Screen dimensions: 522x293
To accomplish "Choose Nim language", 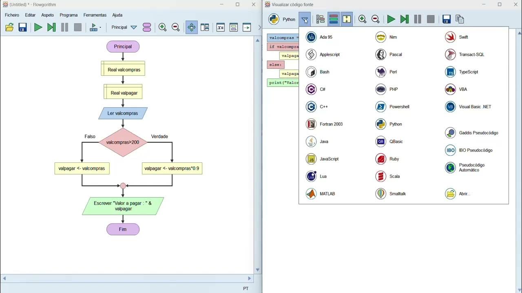I will (x=386, y=37).
